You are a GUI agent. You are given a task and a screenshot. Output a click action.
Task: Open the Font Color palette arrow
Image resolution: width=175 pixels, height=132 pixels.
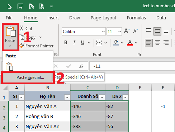point(136,43)
